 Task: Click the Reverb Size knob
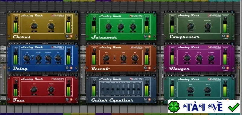pos(106,58)
